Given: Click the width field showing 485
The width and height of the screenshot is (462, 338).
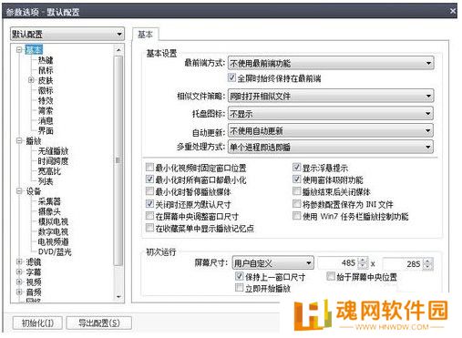Looking at the screenshot, I should click(338, 263).
